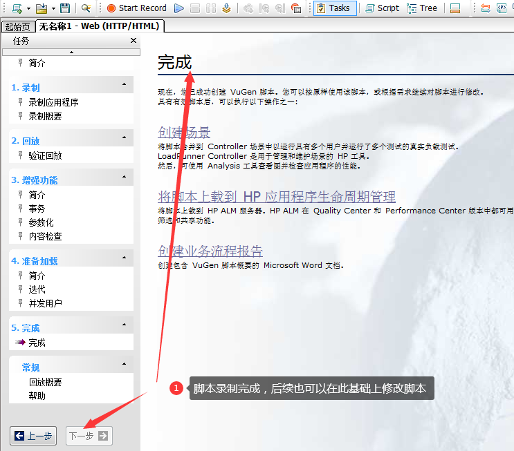The image size is (514, 451).
Task: Collapse the 4. 准备加载 section
Action: [125, 258]
